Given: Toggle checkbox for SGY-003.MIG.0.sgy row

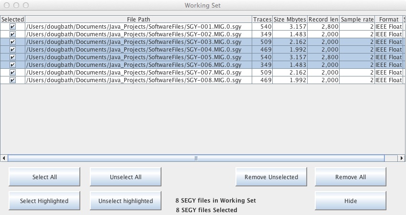Looking at the screenshot, I should tap(12, 42).
